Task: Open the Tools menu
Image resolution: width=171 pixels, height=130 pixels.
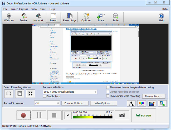Action: [43, 9]
